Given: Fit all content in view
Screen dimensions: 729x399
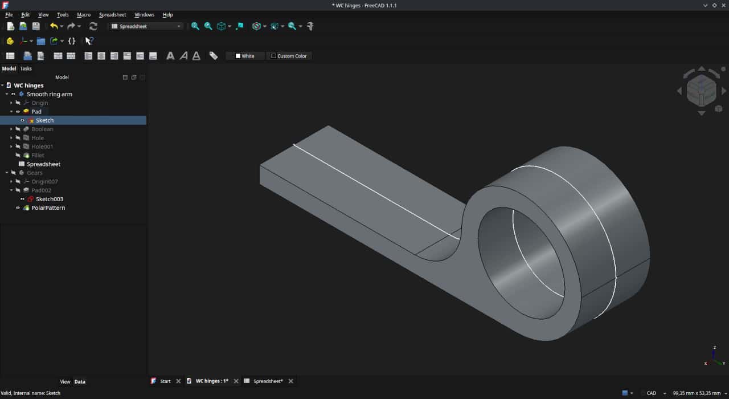Looking at the screenshot, I should (195, 26).
